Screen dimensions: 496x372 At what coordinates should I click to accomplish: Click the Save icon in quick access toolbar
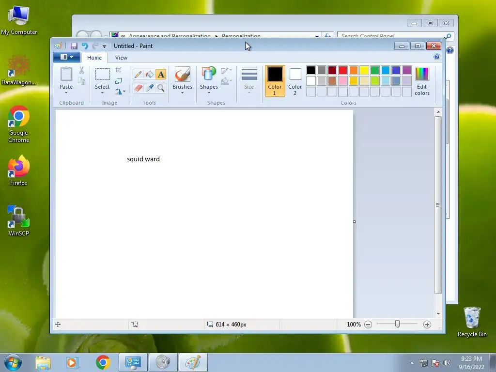pos(74,46)
